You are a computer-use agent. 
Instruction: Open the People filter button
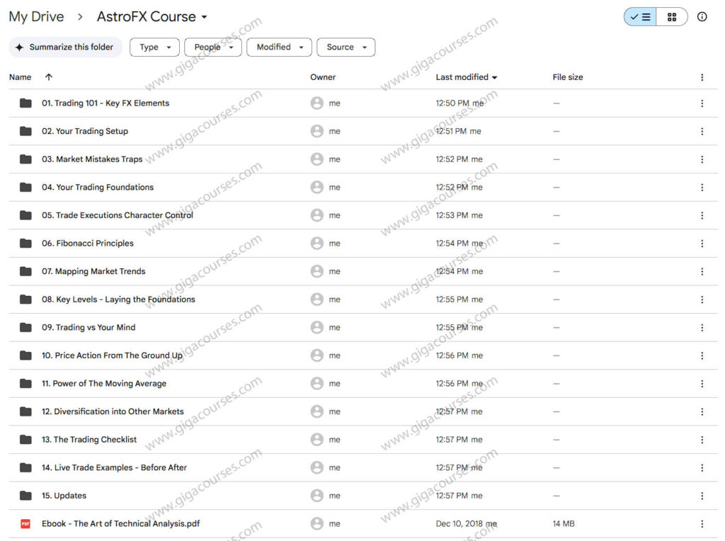[212, 47]
